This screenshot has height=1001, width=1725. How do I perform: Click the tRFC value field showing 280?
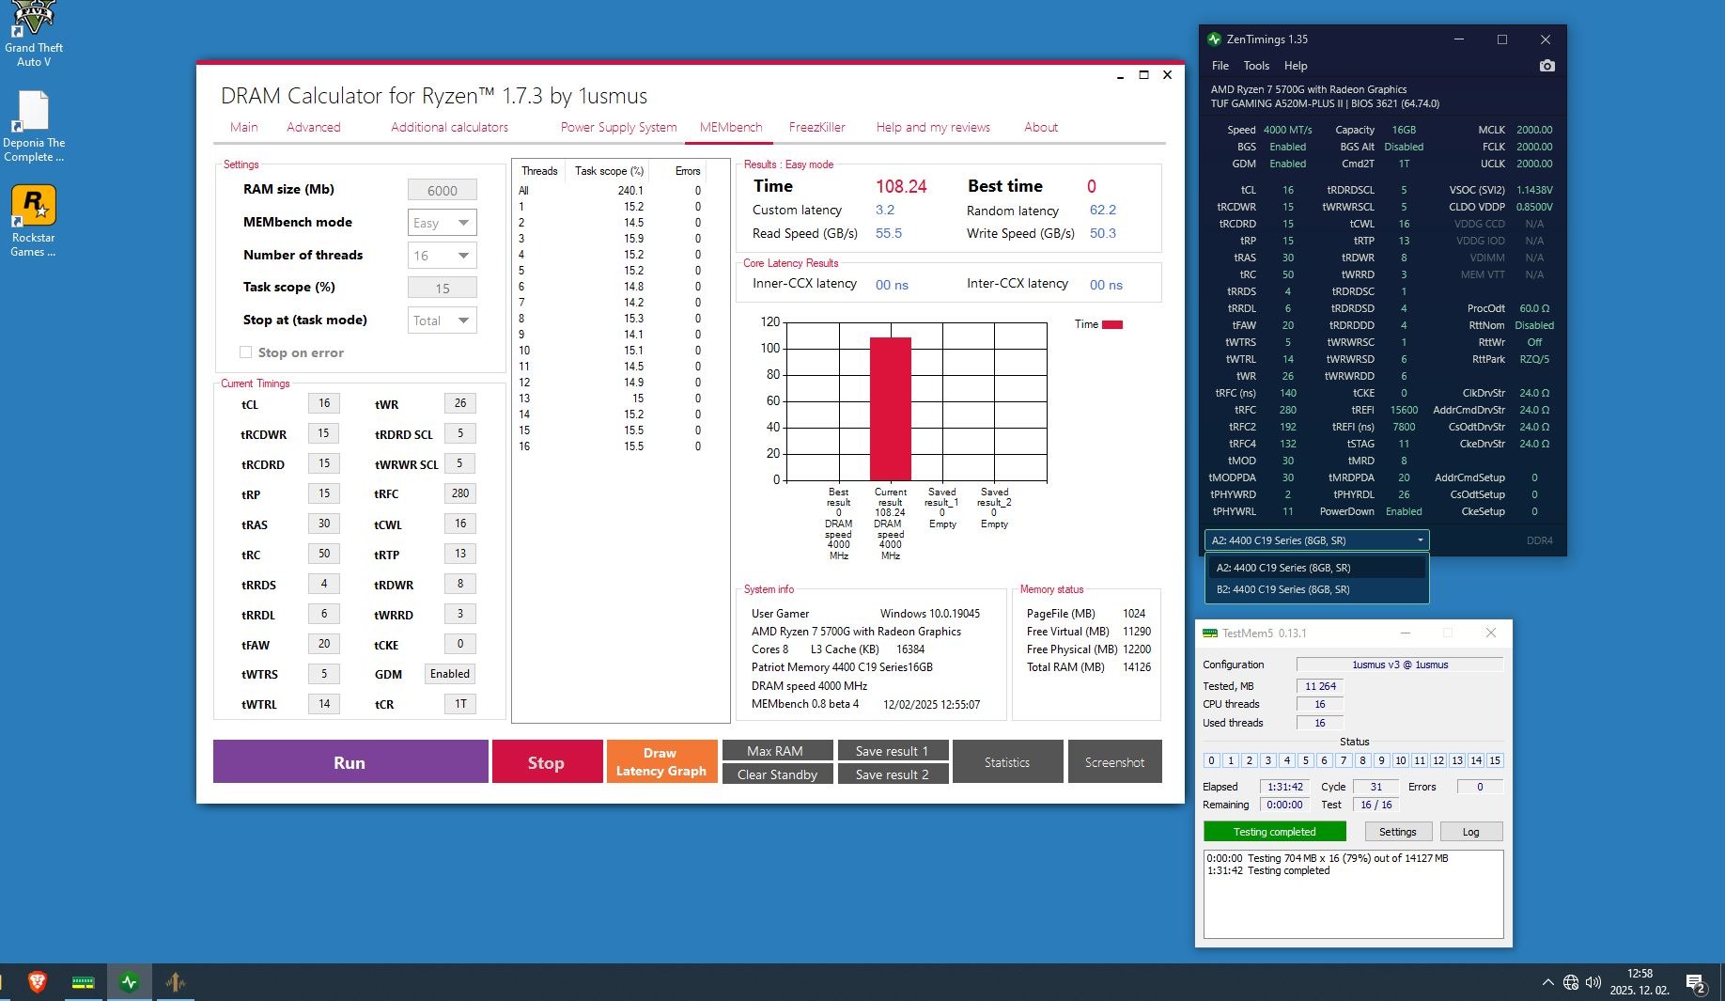pyautogui.click(x=460, y=493)
